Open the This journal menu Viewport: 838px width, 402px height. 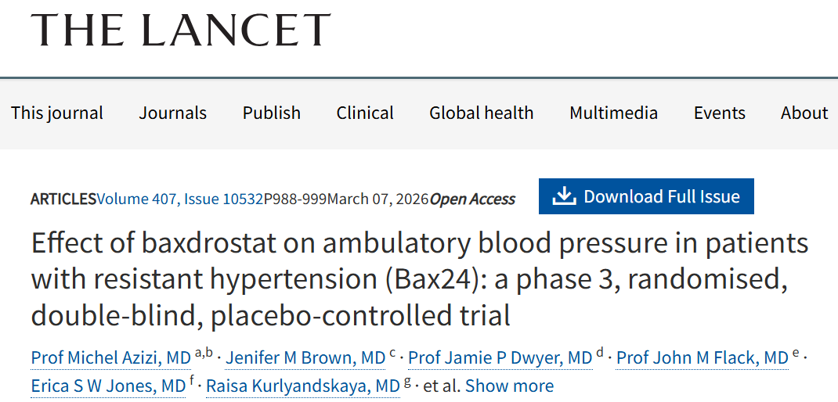[x=57, y=113]
